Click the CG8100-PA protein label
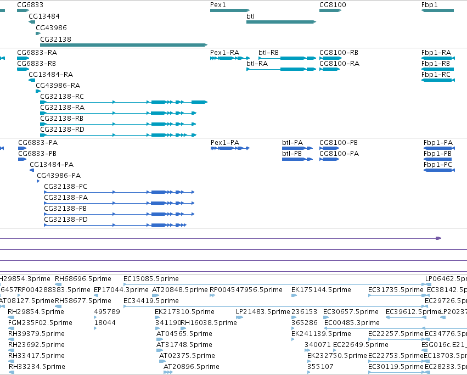The image size is (467, 375). [339, 154]
